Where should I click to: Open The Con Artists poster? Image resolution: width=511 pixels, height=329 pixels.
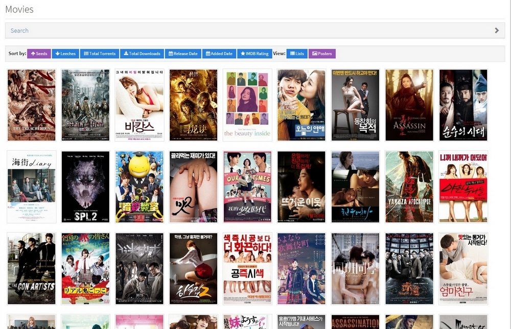click(x=32, y=269)
